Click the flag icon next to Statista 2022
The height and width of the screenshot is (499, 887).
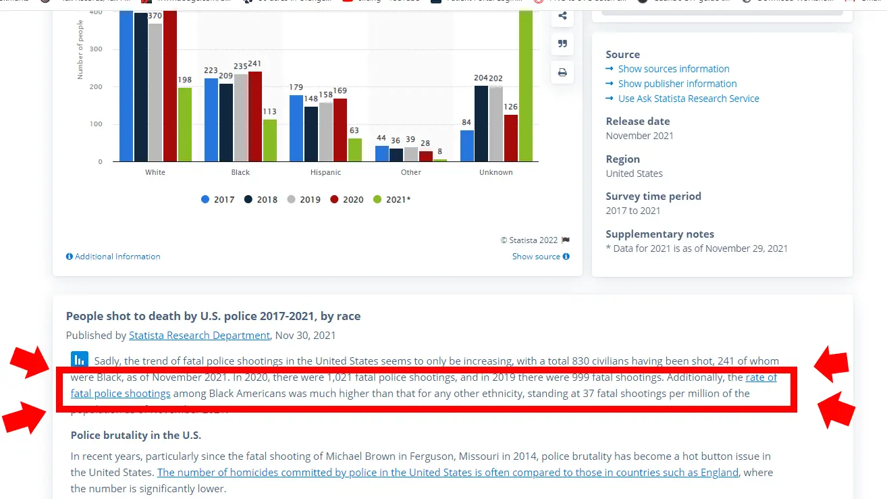click(x=566, y=240)
